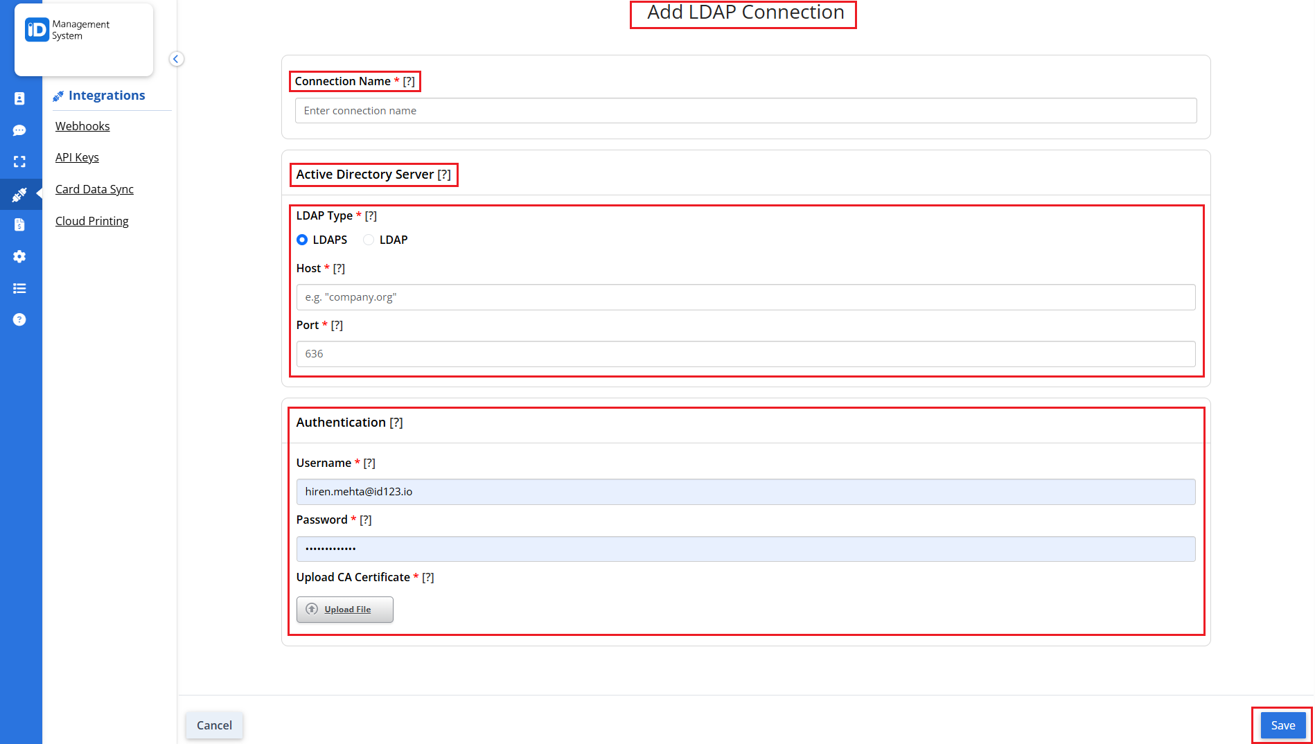Select the Integrations plug sidebar icon
The height and width of the screenshot is (744, 1315).
(19, 195)
